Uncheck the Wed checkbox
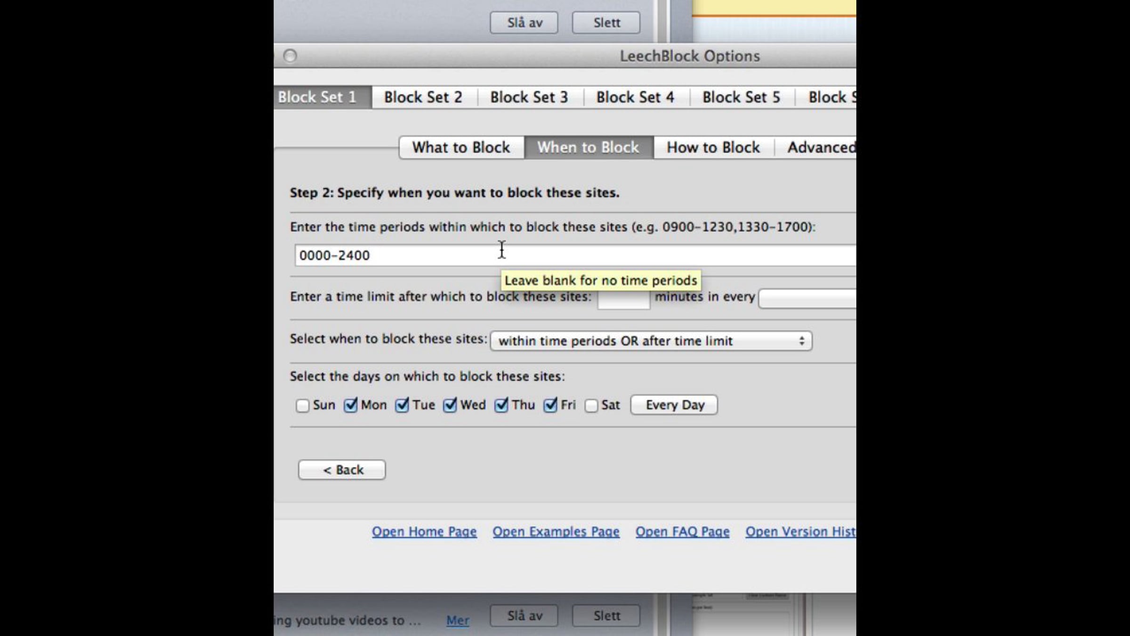1130x636 pixels. (x=450, y=405)
